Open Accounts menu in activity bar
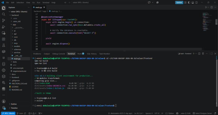The image size is (218, 115). (x=4, y=101)
